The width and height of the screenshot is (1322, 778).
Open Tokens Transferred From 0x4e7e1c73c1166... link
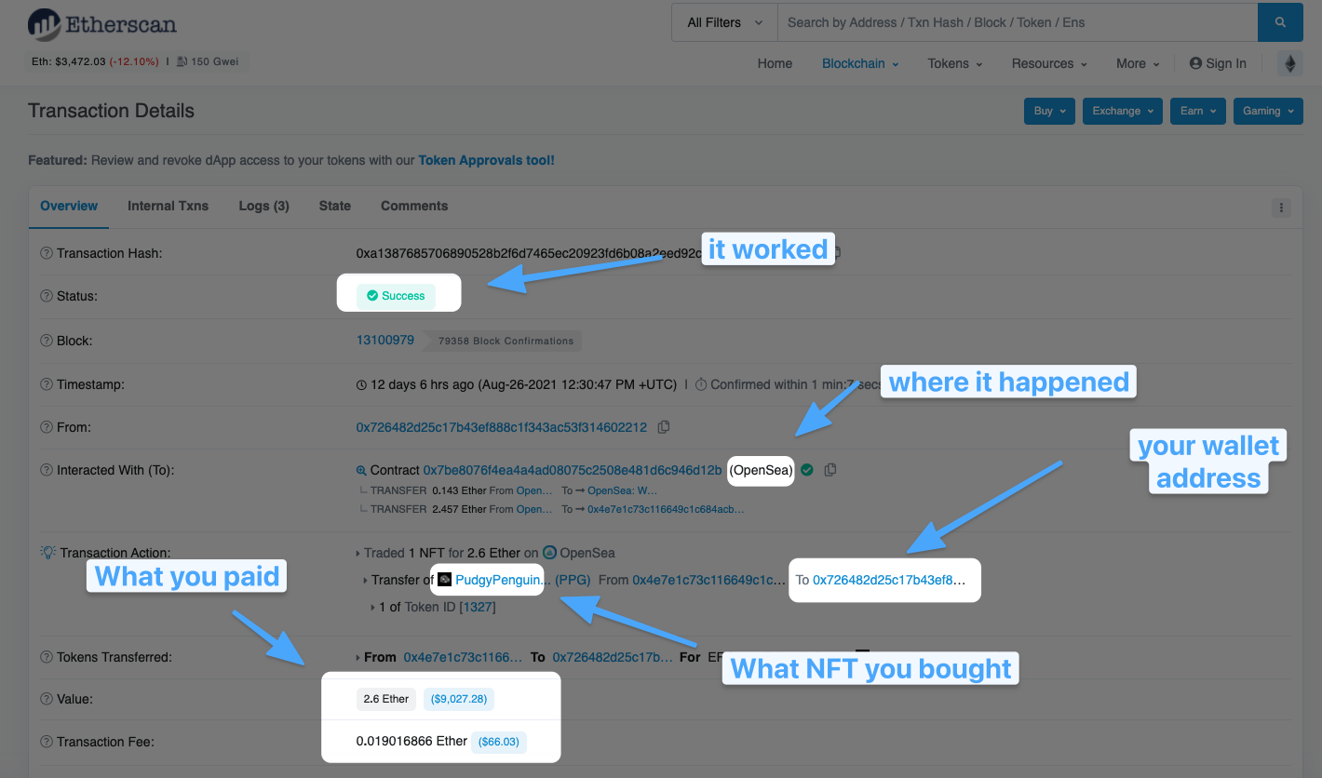point(463,657)
